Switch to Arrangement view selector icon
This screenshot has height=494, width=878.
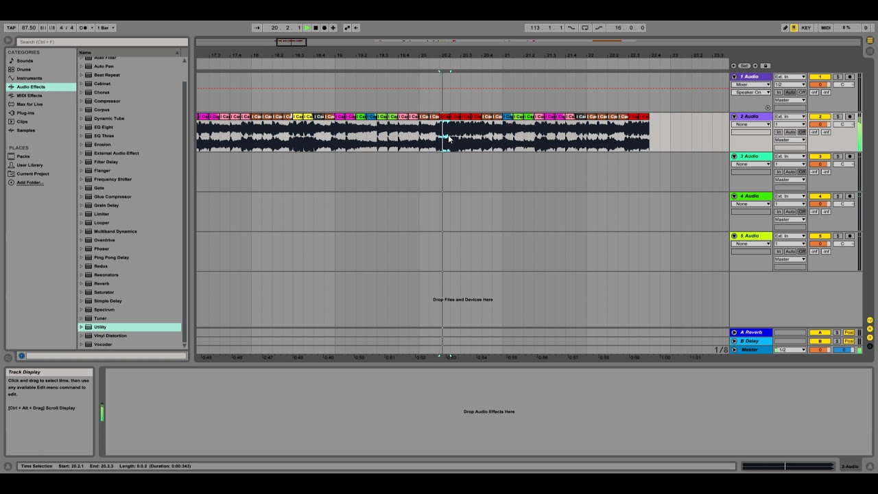tap(870, 41)
